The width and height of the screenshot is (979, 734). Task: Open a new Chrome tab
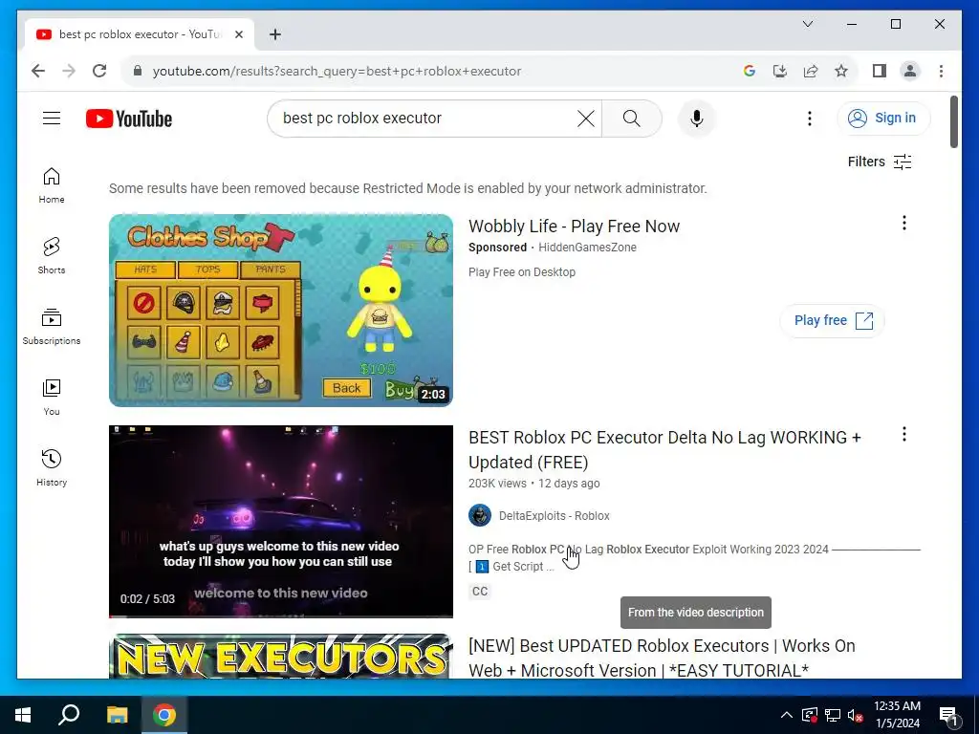click(274, 34)
